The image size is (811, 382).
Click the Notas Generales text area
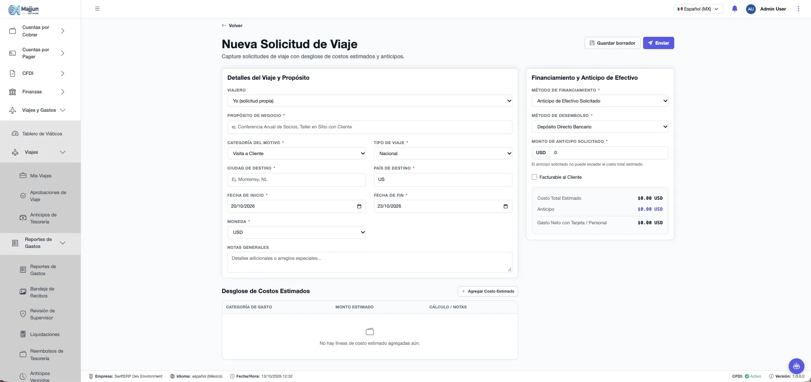pyautogui.click(x=370, y=262)
